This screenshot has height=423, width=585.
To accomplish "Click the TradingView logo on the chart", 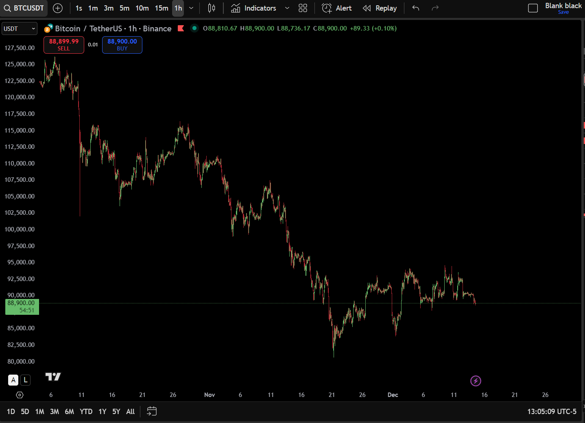I will (53, 377).
